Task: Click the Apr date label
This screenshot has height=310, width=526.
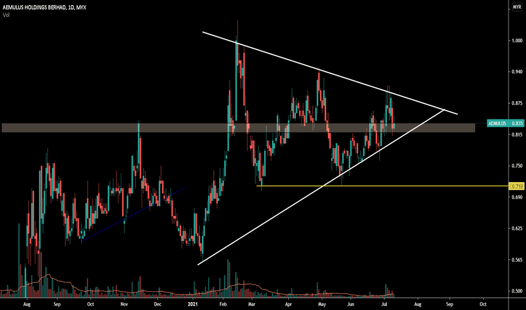Action: tap(288, 304)
